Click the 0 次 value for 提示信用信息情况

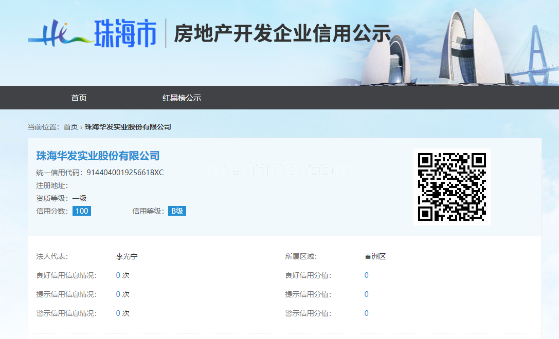tap(122, 294)
